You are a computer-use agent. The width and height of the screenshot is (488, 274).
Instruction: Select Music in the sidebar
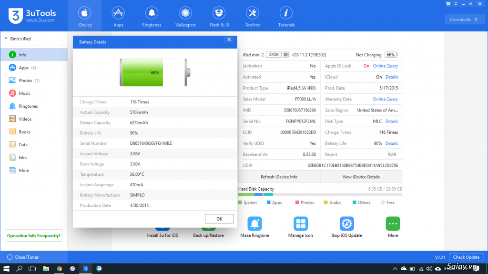(x=34, y=93)
